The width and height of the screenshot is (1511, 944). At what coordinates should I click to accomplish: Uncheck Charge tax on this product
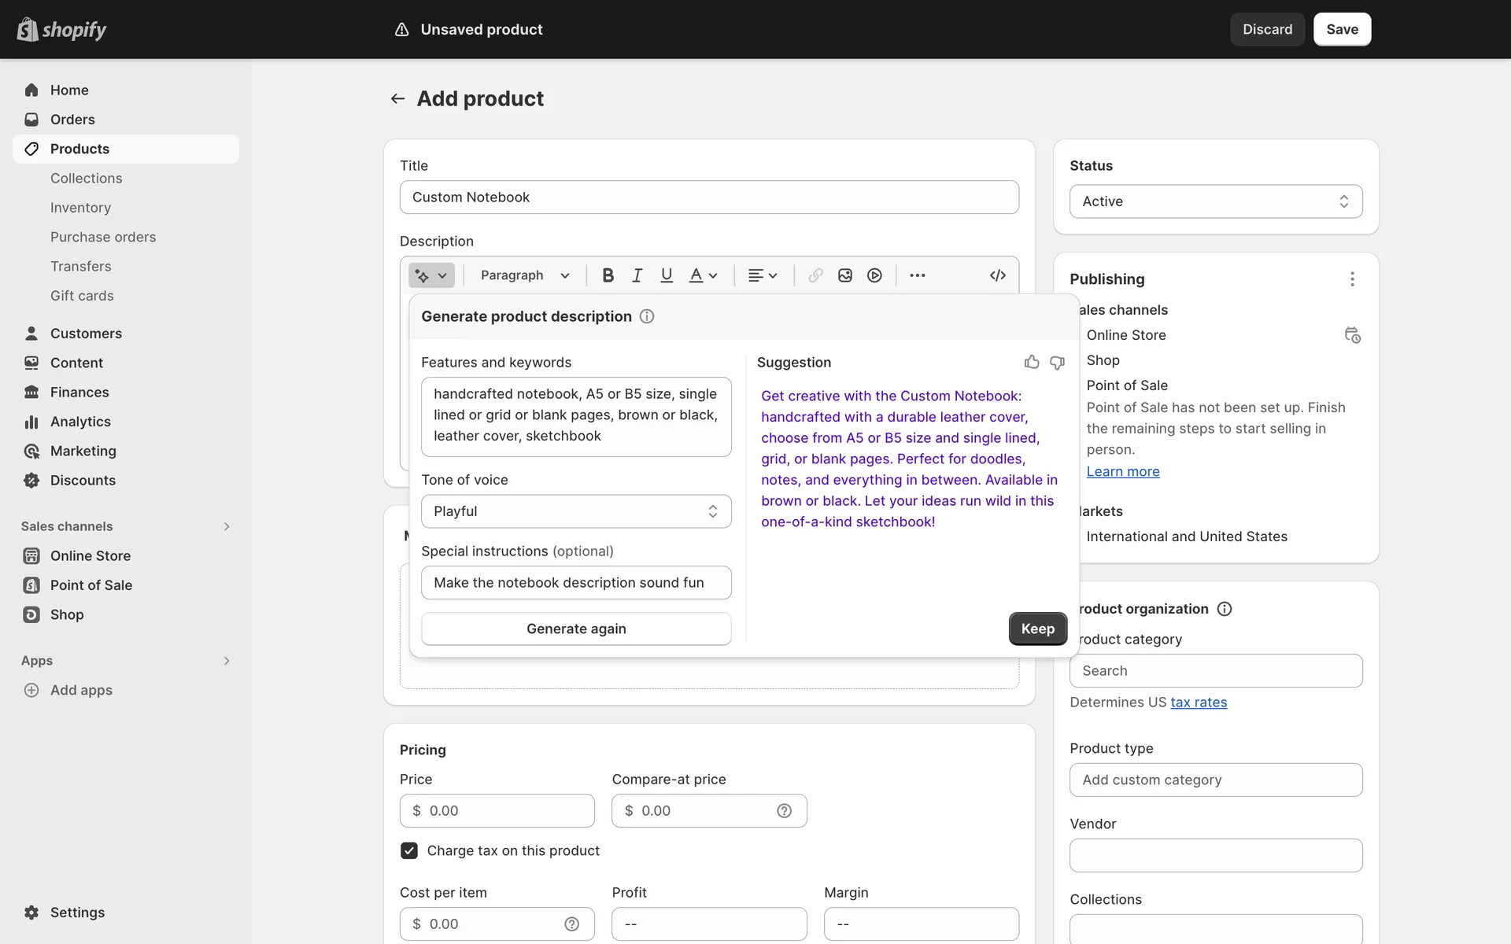pyautogui.click(x=409, y=850)
